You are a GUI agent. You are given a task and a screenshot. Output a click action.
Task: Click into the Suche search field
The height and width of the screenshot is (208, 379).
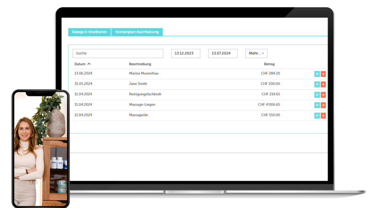click(x=117, y=54)
